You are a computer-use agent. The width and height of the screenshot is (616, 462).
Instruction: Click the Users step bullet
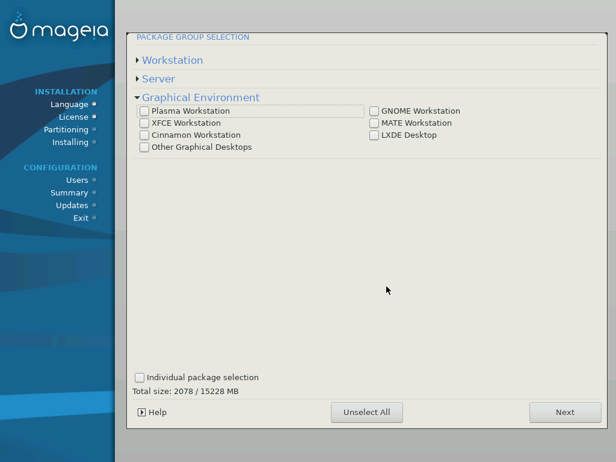pos(94,180)
